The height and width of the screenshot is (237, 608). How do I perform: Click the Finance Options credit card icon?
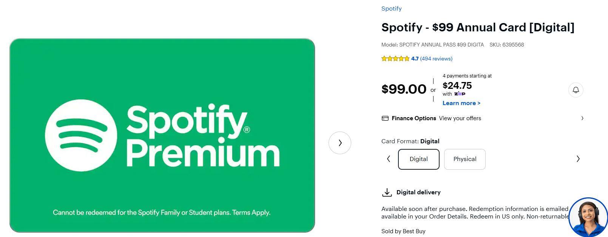click(x=385, y=118)
